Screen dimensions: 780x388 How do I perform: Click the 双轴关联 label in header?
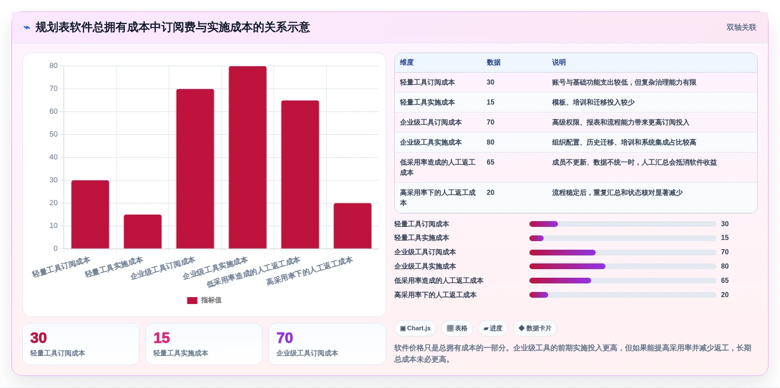pos(741,27)
